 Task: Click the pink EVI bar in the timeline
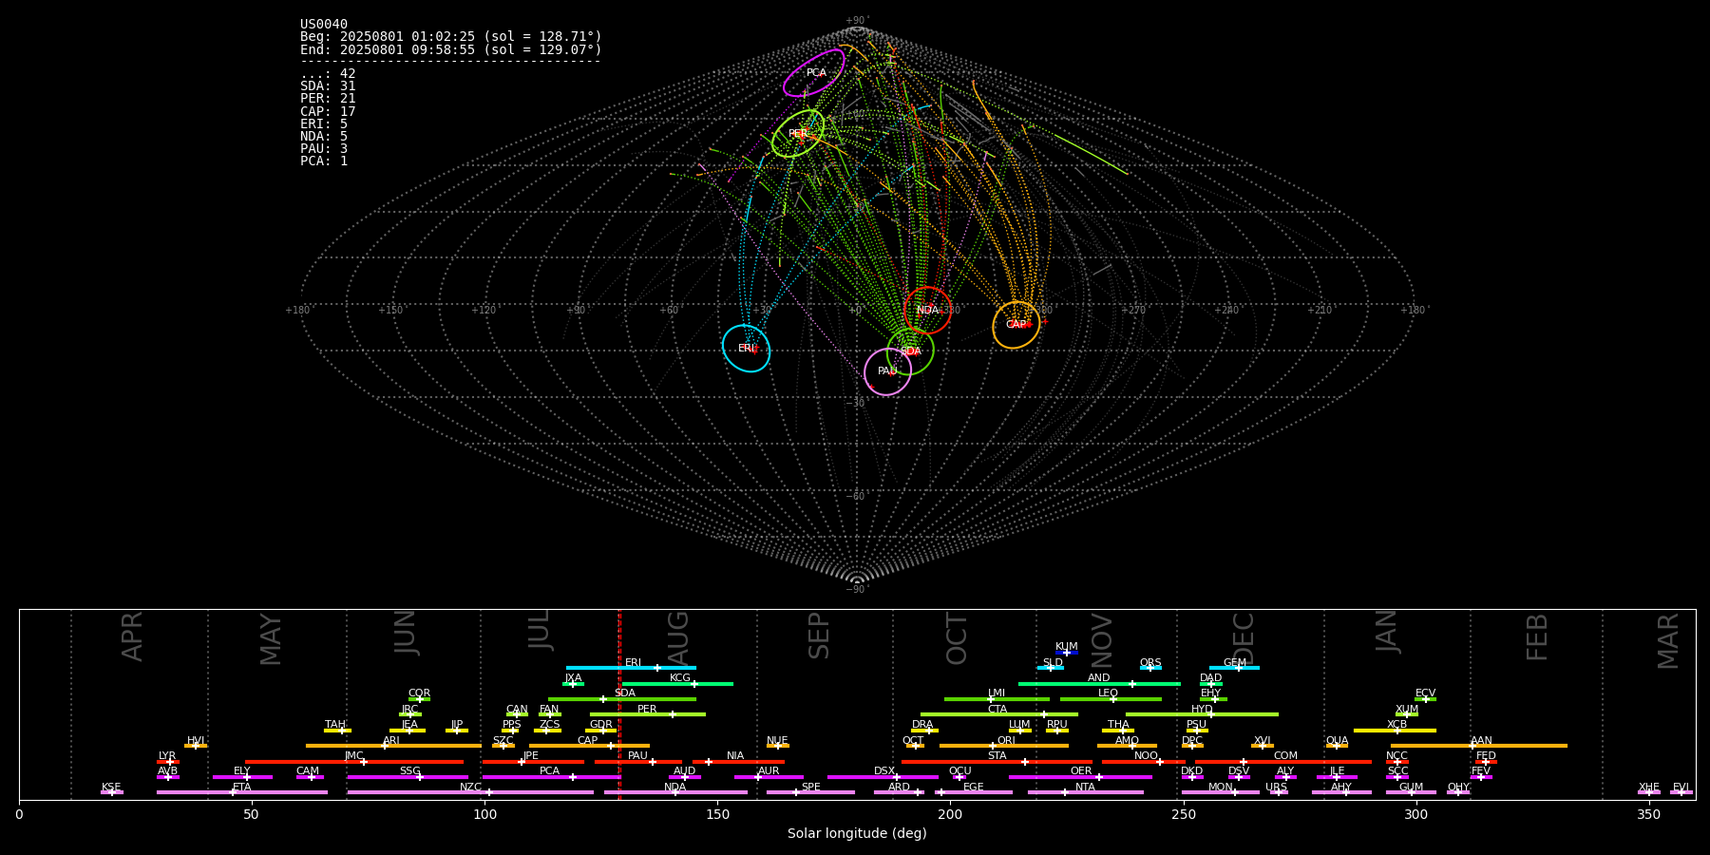[x=1681, y=792]
